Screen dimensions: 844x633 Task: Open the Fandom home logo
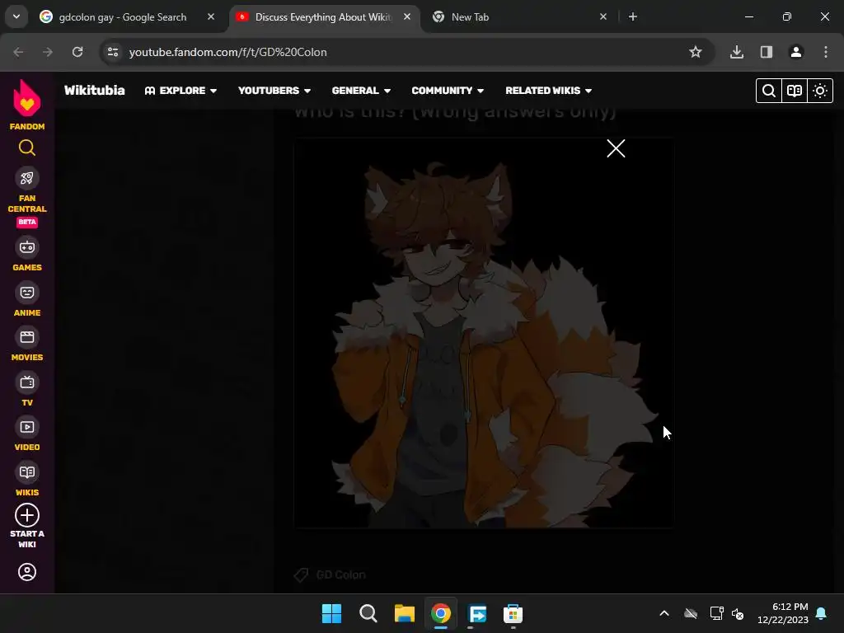27,105
